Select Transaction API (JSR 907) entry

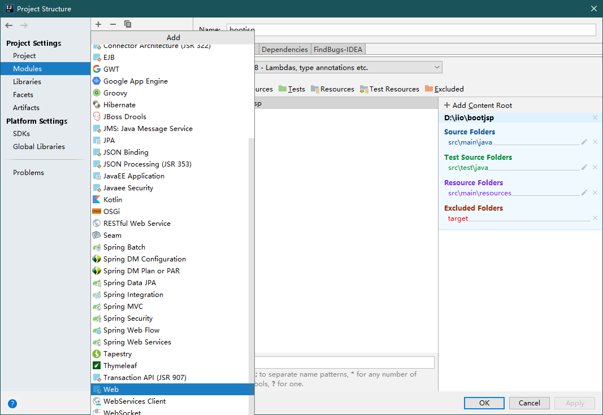(x=170, y=377)
